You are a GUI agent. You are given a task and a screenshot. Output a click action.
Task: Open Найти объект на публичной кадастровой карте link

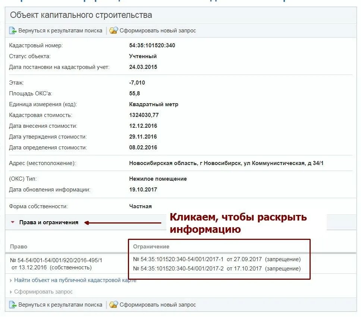(75, 280)
